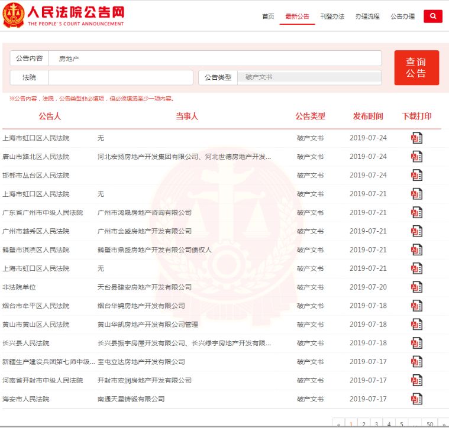Download PDF for 邯郸市丛台区人民法院 announcement
The width and height of the screenshot is (449, 428).
(x=417, y=176)
